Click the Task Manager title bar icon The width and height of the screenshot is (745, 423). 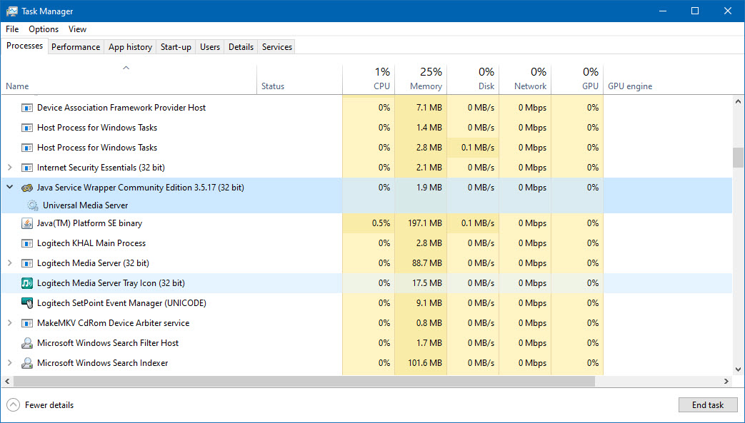point(11,11)
